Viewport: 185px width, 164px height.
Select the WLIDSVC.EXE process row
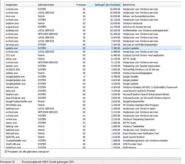(93, 70)
